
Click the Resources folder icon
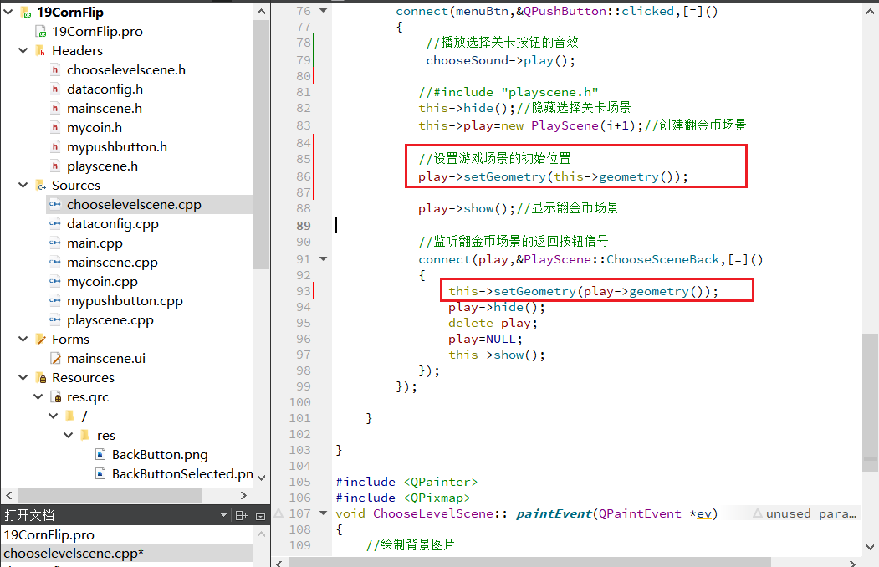point(40,378)
